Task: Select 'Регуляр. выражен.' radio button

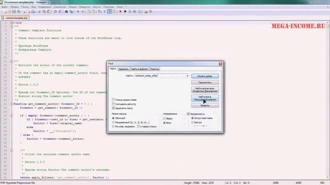Action: point(113,126)
